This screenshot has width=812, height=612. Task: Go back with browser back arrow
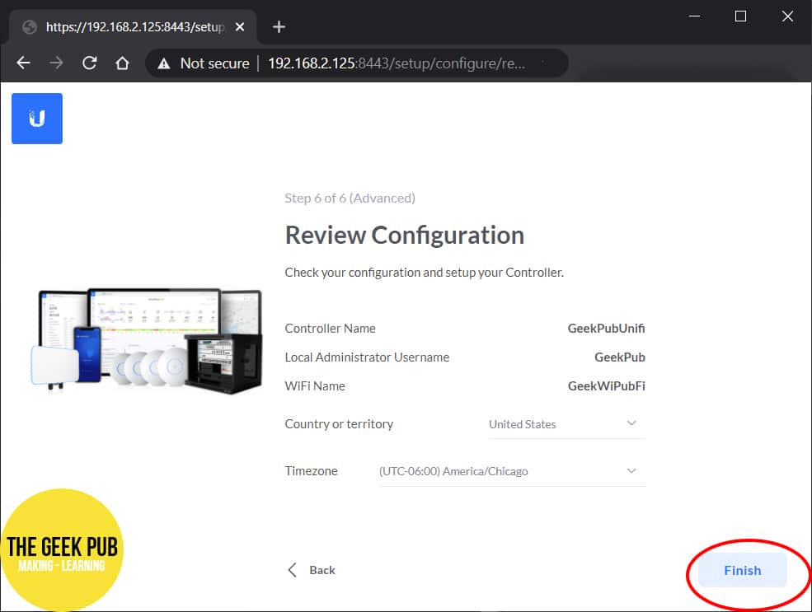[23, 63]
